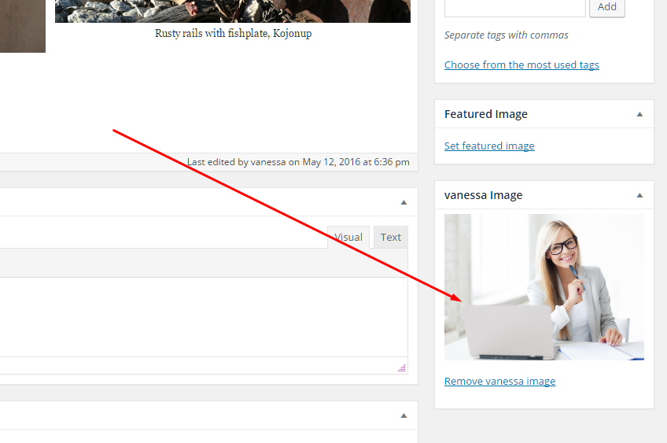Click the vanessa image thumbnail of the woman
This screenshot has width=667, height=443.
[x=544, y=286]
